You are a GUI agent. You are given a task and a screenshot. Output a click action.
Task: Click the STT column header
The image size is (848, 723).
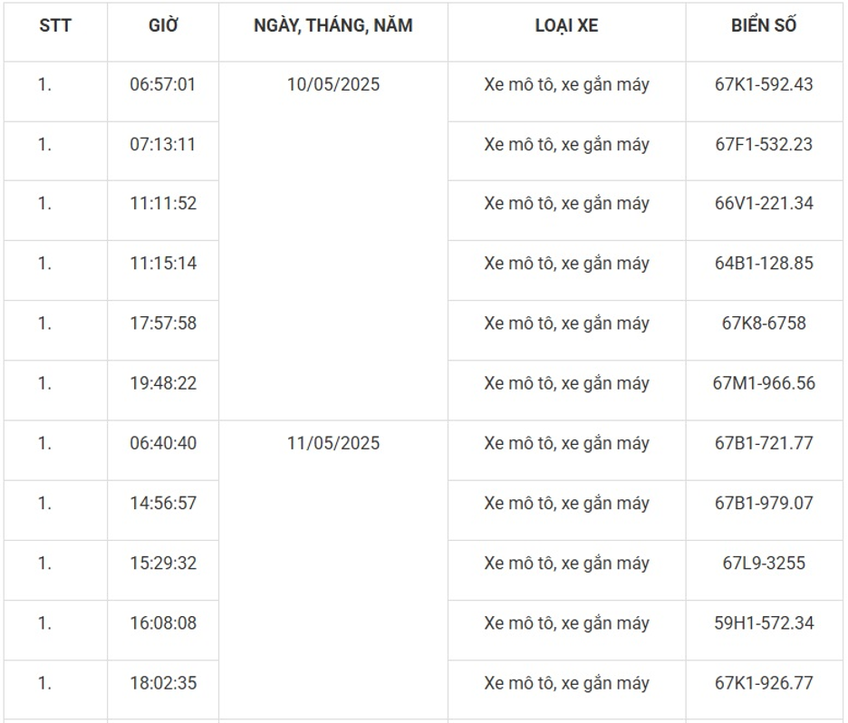[54, 25]
